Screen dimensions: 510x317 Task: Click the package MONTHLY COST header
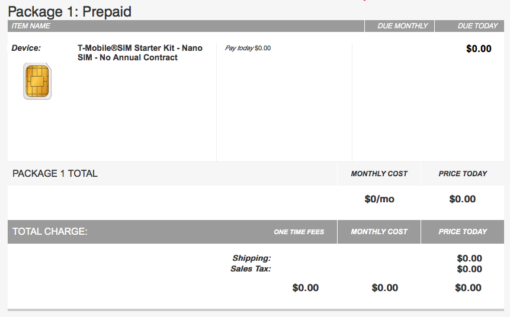click(379, 174)
